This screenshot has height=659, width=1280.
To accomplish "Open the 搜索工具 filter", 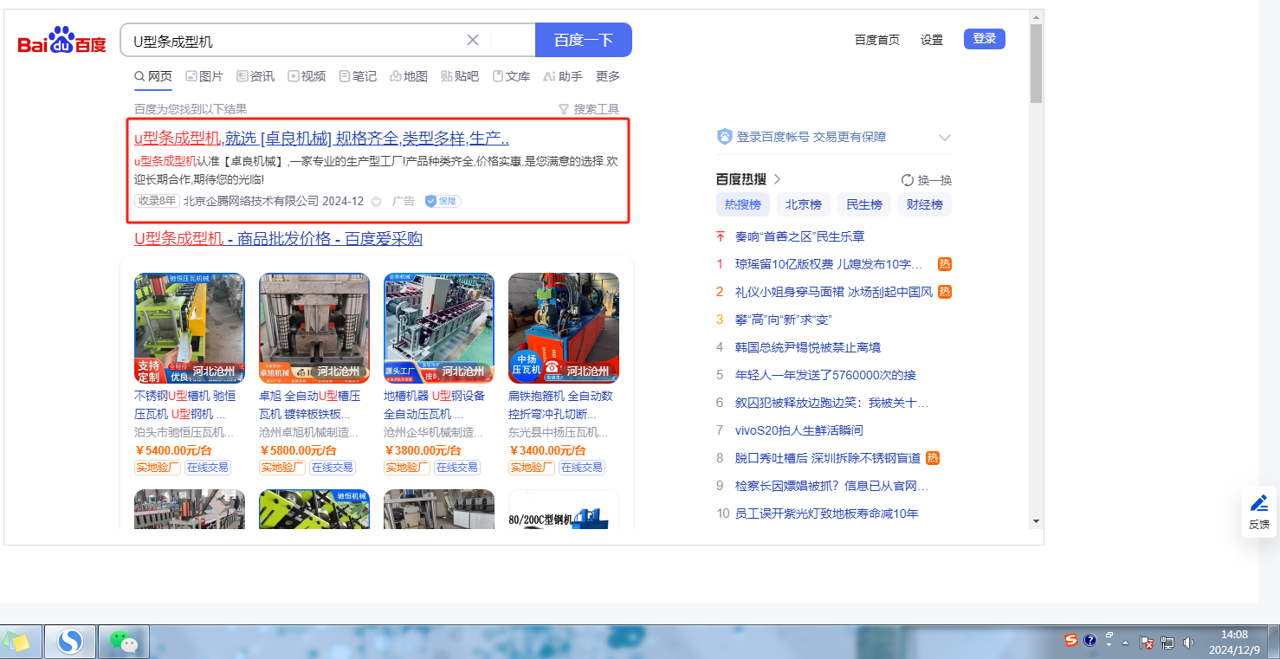I will (589, 109).
